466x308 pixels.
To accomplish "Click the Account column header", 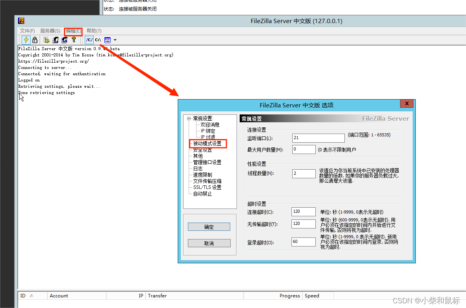I will [76, 295].
